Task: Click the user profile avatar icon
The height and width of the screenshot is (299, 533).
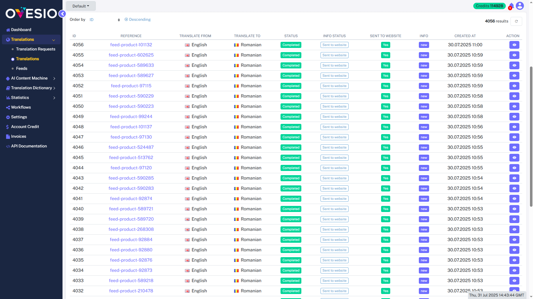Action: (520, 6)
